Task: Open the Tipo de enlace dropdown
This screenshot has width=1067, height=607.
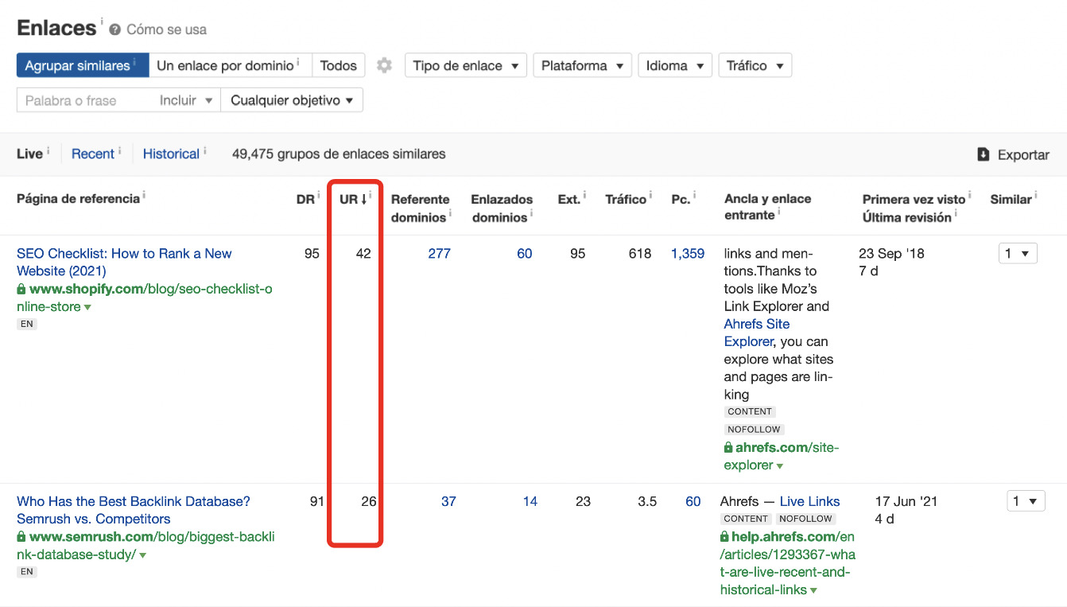Action: tap(465, 65)
